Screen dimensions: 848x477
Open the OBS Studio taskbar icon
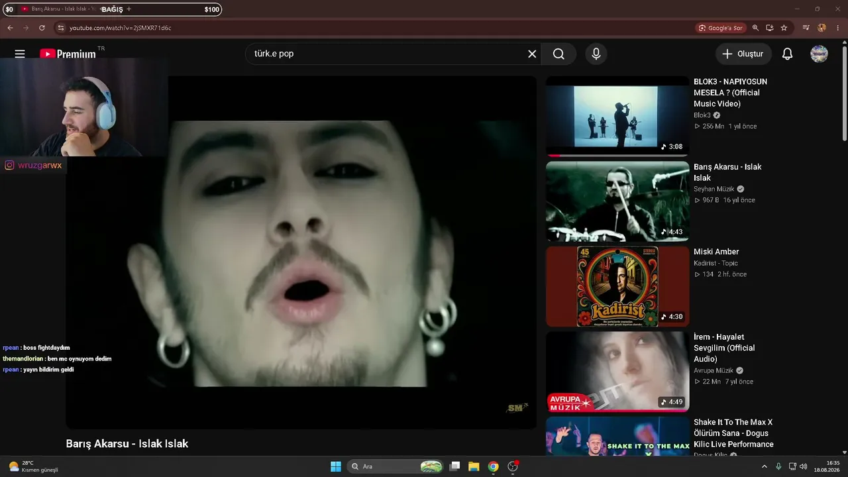(512, 466)
